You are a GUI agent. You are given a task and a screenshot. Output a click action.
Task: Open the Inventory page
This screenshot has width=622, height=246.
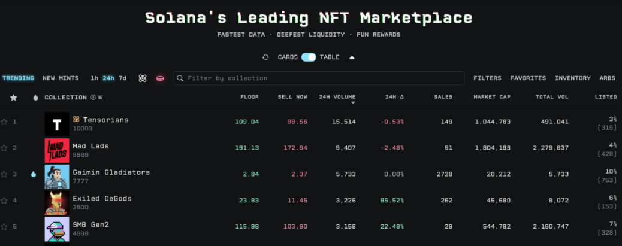[572, 78]
